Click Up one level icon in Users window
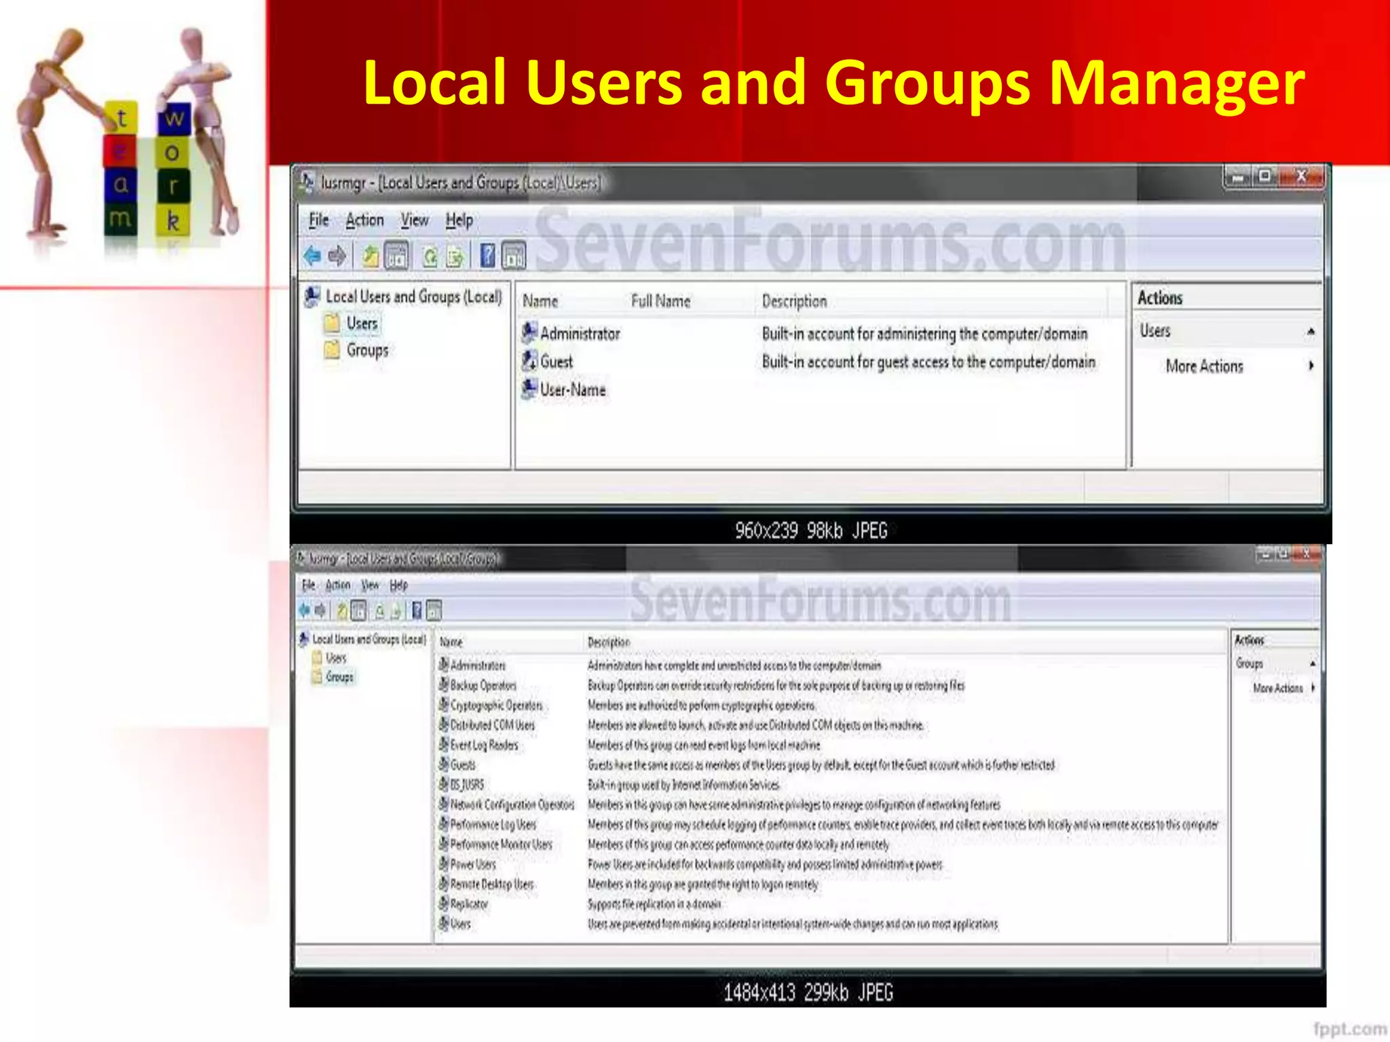 (x=370, y=256)
